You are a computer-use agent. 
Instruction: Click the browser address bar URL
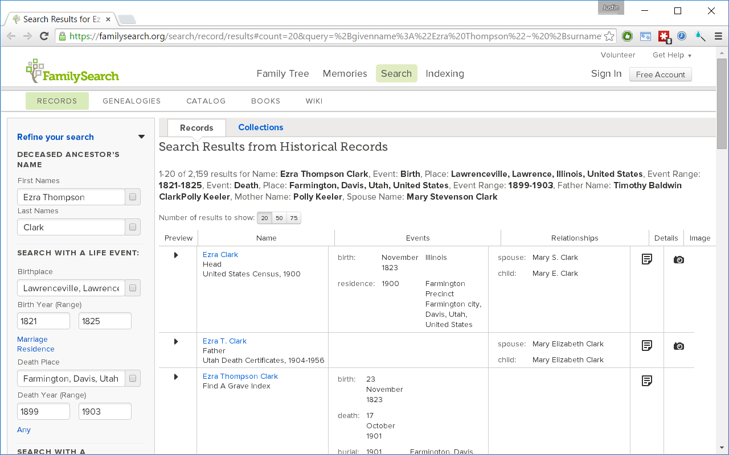[335, 36]
